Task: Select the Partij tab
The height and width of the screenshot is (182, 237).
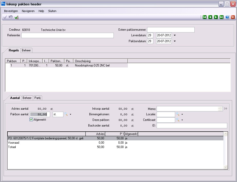Action: click(x=37, y=98)
